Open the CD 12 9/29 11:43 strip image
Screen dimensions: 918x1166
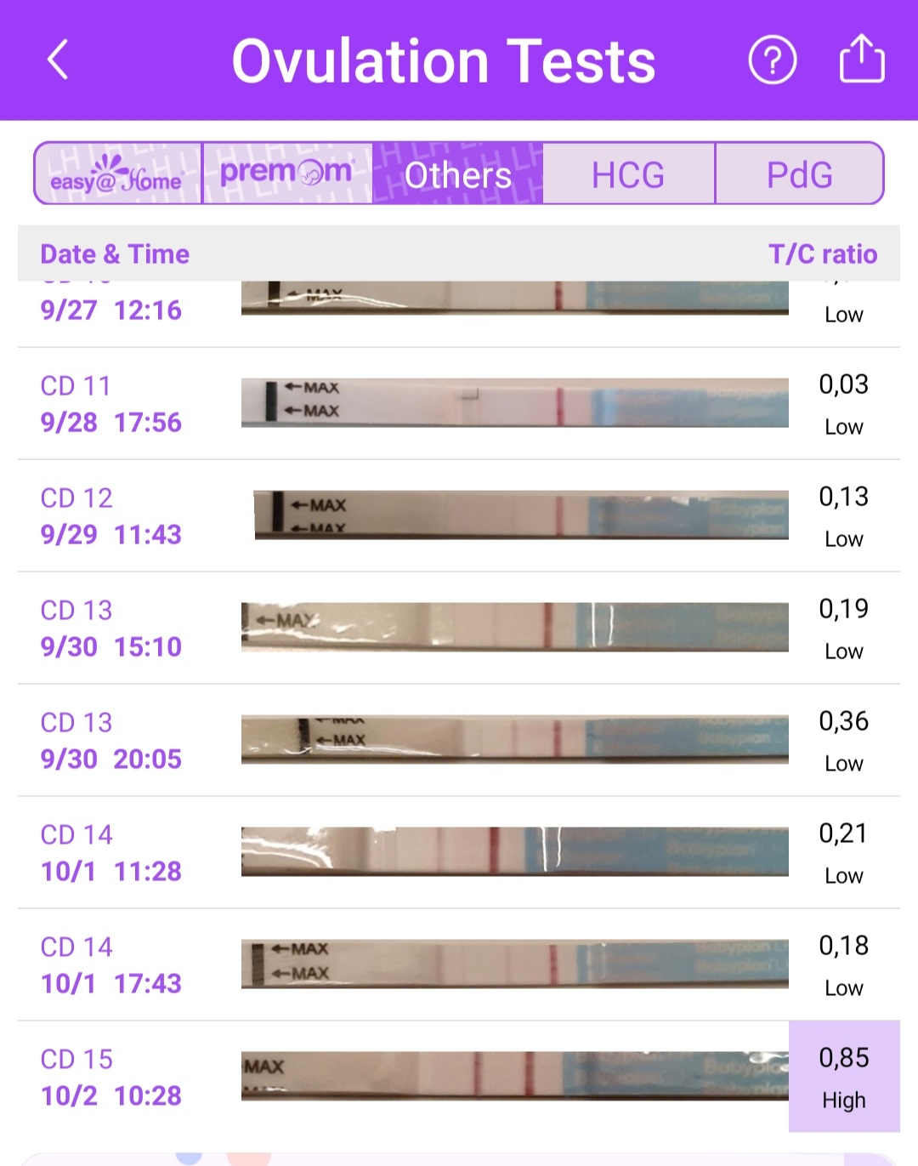tap(520, 515)
